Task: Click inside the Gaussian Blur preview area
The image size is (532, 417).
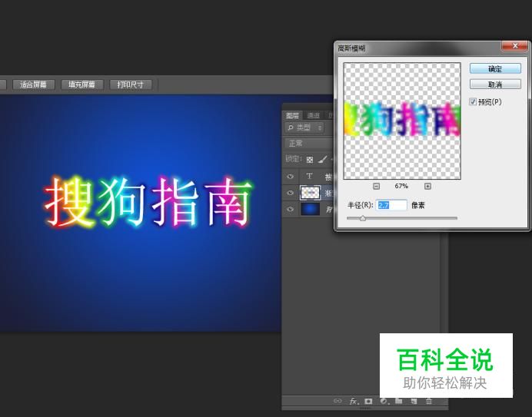Action: [x=402, y=121]
